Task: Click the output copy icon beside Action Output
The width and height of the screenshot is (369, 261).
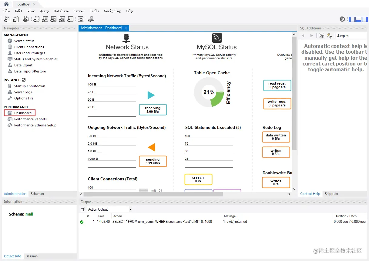Action: tap(83, 209)
